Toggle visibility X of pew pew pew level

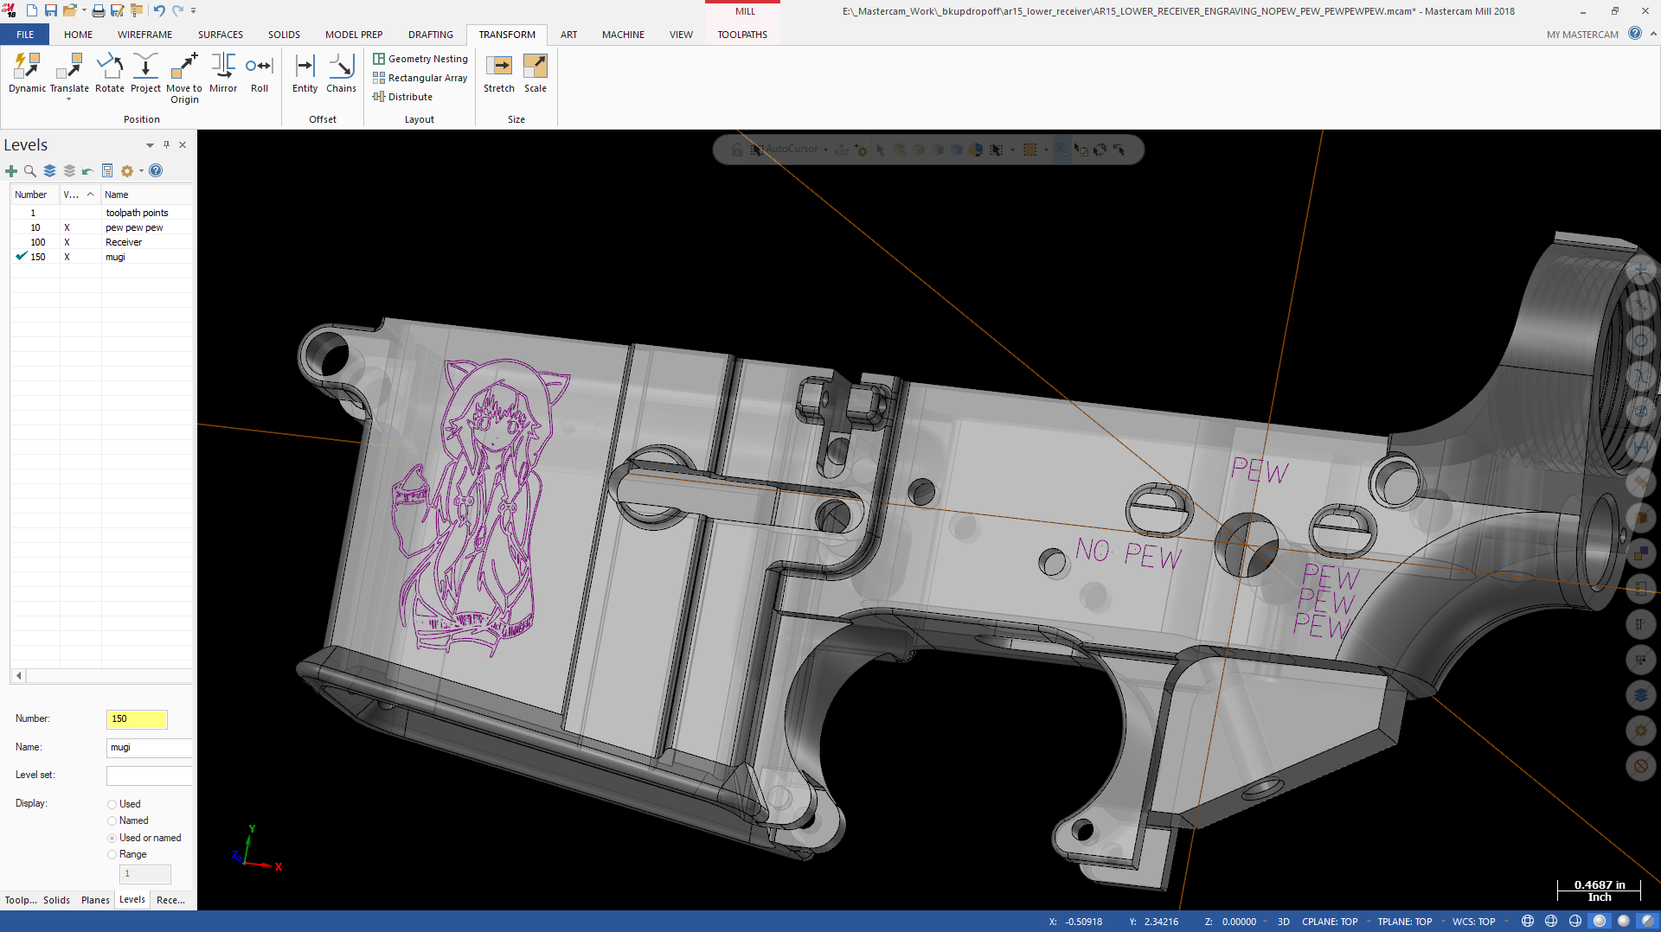point(67,227)
